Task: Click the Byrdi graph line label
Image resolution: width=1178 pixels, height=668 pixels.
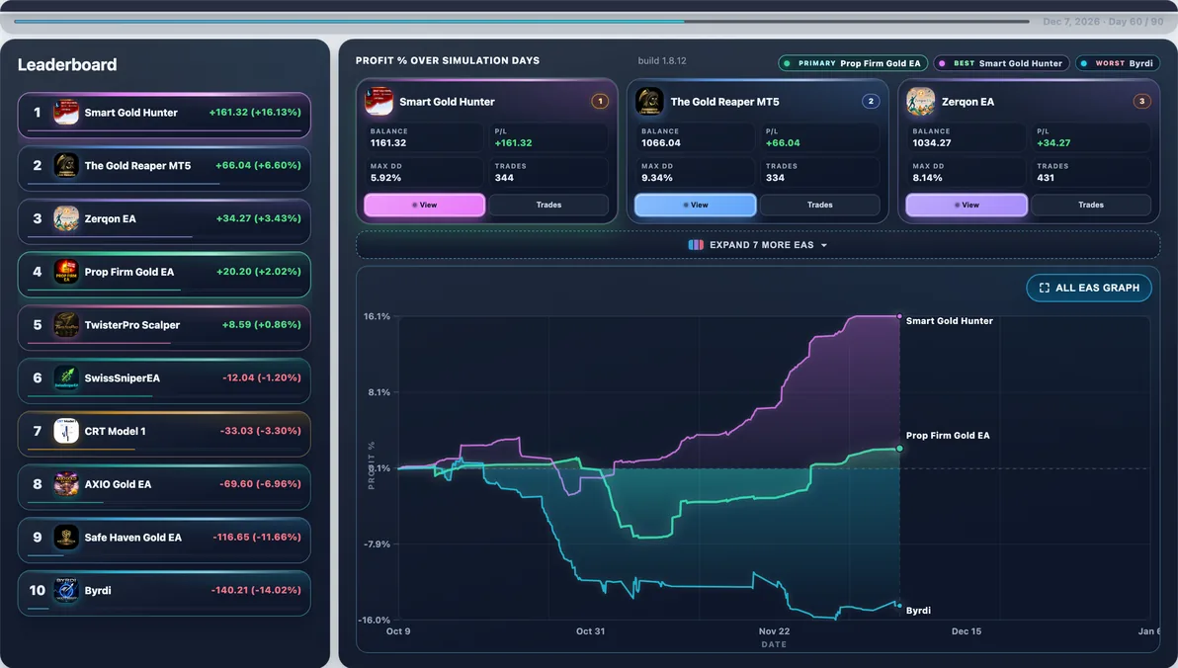Action: [x=918, y=610]
